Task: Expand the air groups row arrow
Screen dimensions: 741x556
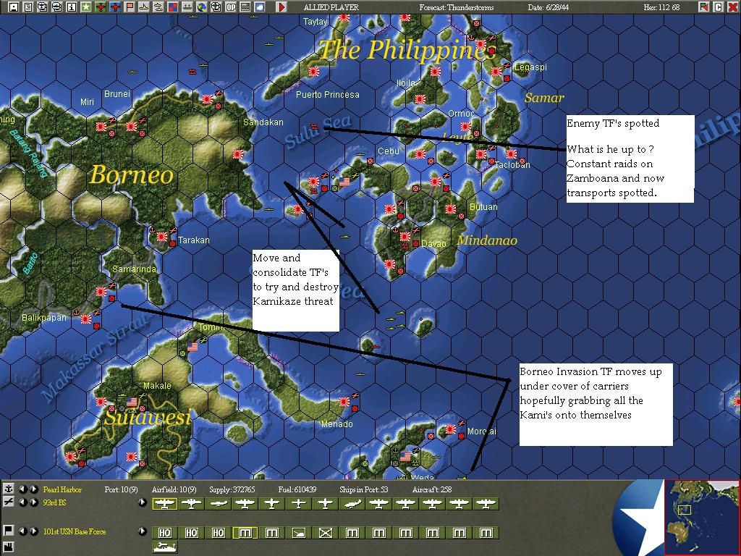Action: tap(143, 502)
